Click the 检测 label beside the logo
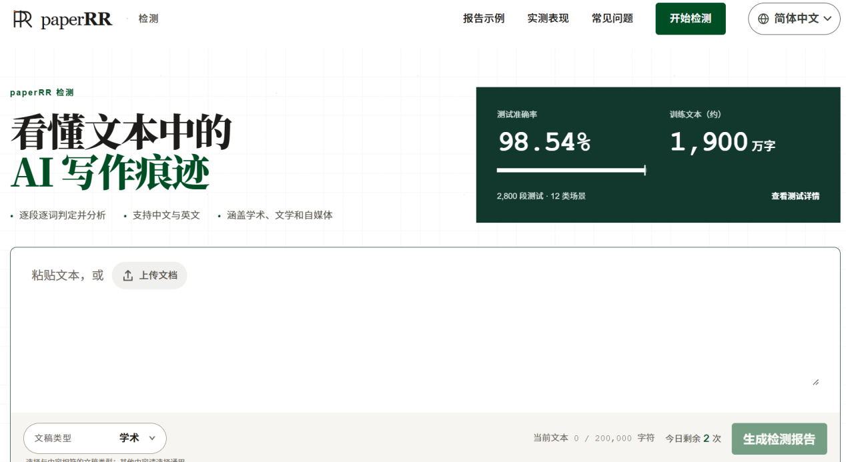Viewport: 846px width, 462px height. tap(148, 19)
